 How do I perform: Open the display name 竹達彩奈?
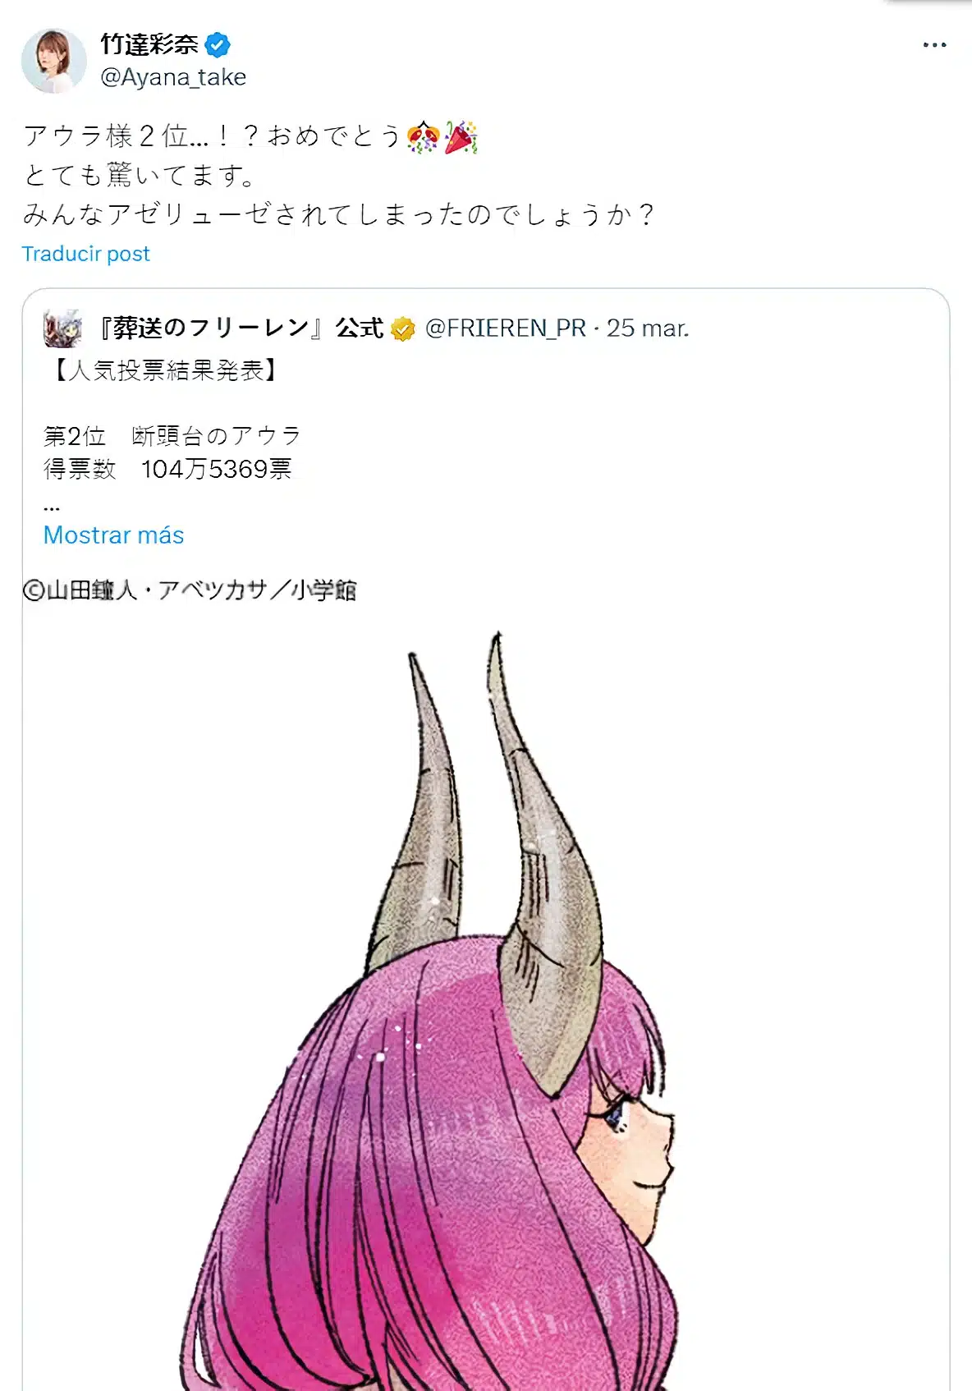(149, 44)
